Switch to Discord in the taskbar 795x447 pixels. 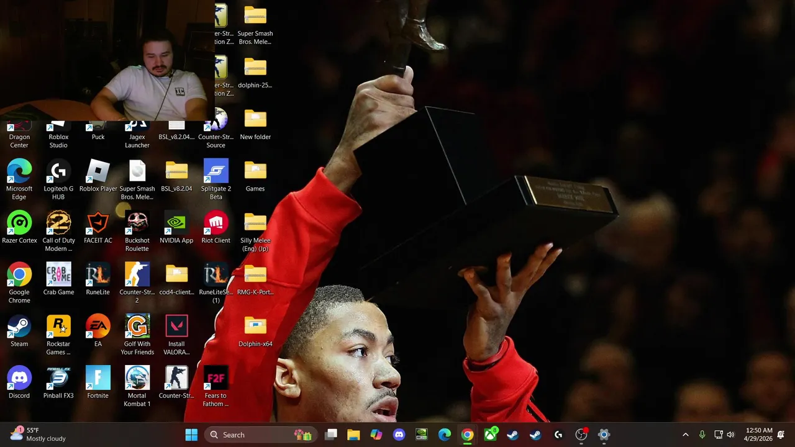coord(399,435)
